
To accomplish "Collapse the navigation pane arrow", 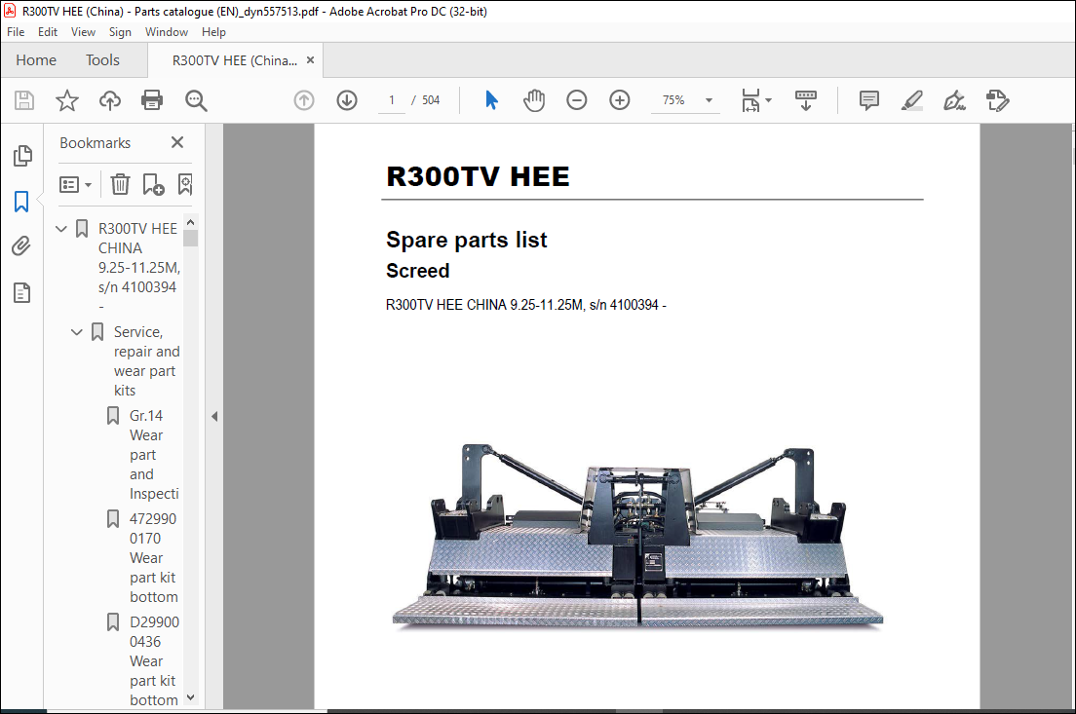I will (214, 416).
